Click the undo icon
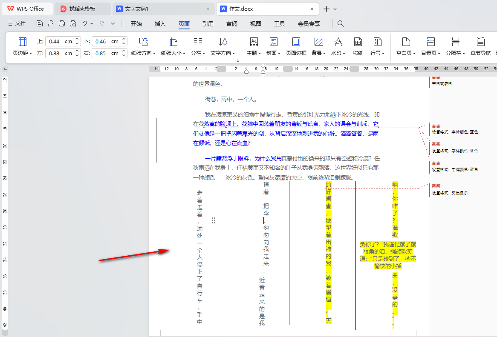This screenshot has width=497, height=337. pyautogui.click(x=85, y=23)
